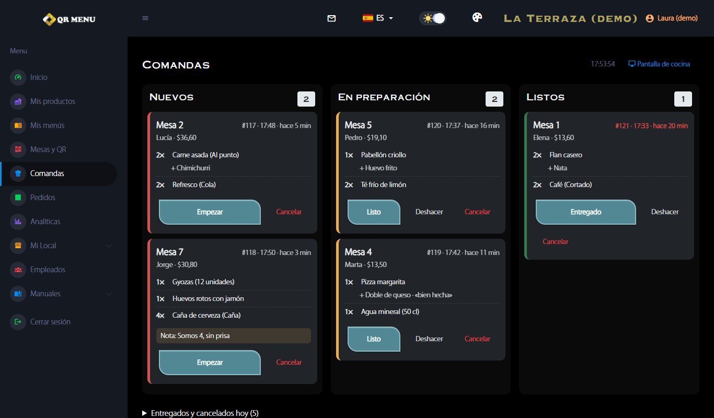Click '#121 · 17:33 · hace 20 min' text
Image resolution: width=714 pixels, height=418 pixels.
point(651,126)
